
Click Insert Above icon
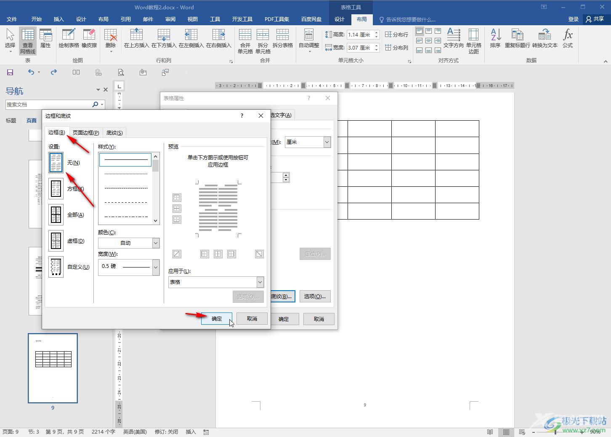pyautogui.click(x=136, y=39)
